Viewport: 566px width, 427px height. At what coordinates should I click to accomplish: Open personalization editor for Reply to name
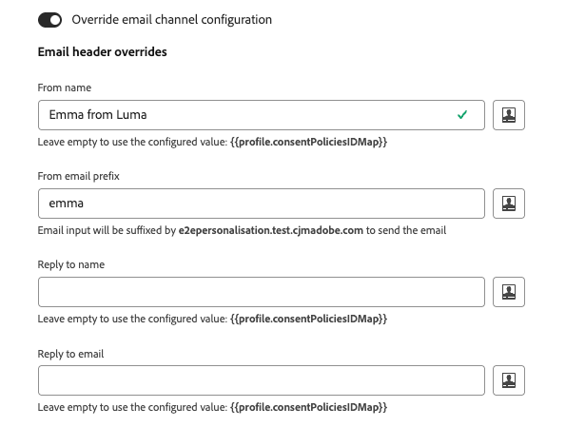click(x=509, y=292)
